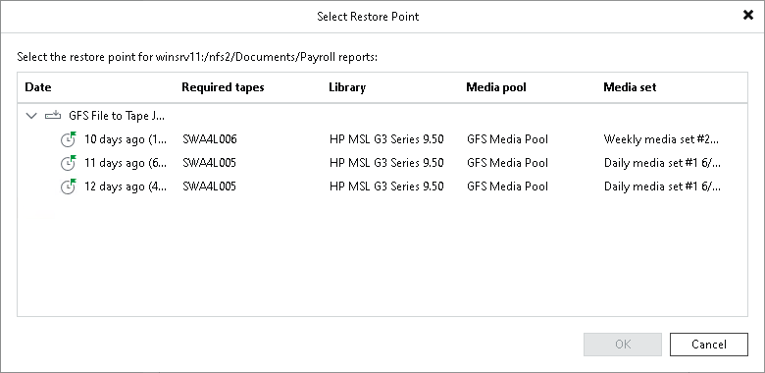The width and height of the screenshot is (765, 373).
Task: Click Daily media set #1 in 11 days row
Action: pyautogui.click(x=662, y=163)
